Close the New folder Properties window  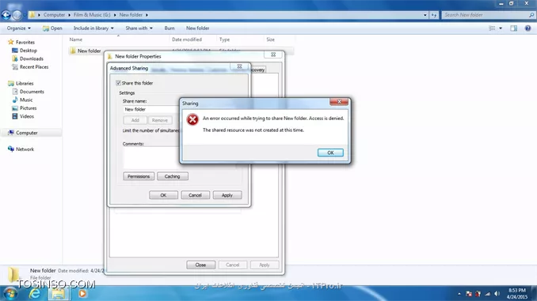pyautogui.click(x=273, y=55)
